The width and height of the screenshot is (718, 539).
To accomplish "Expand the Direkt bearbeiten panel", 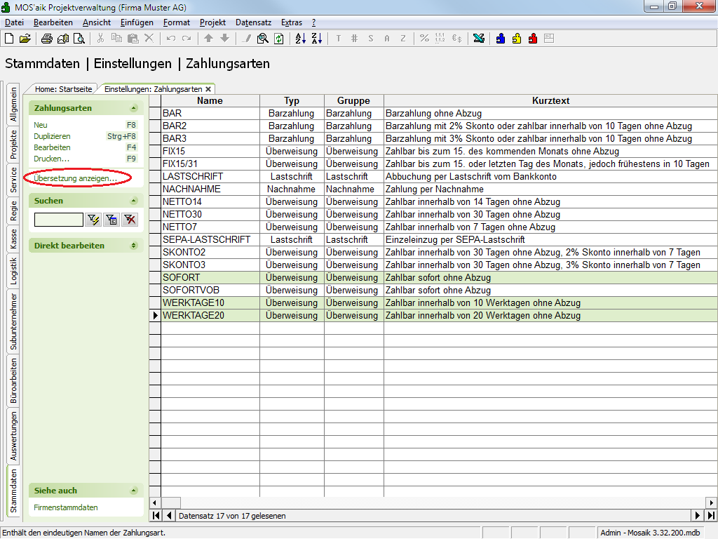I will pyautogui.click(x=134, y=246).
